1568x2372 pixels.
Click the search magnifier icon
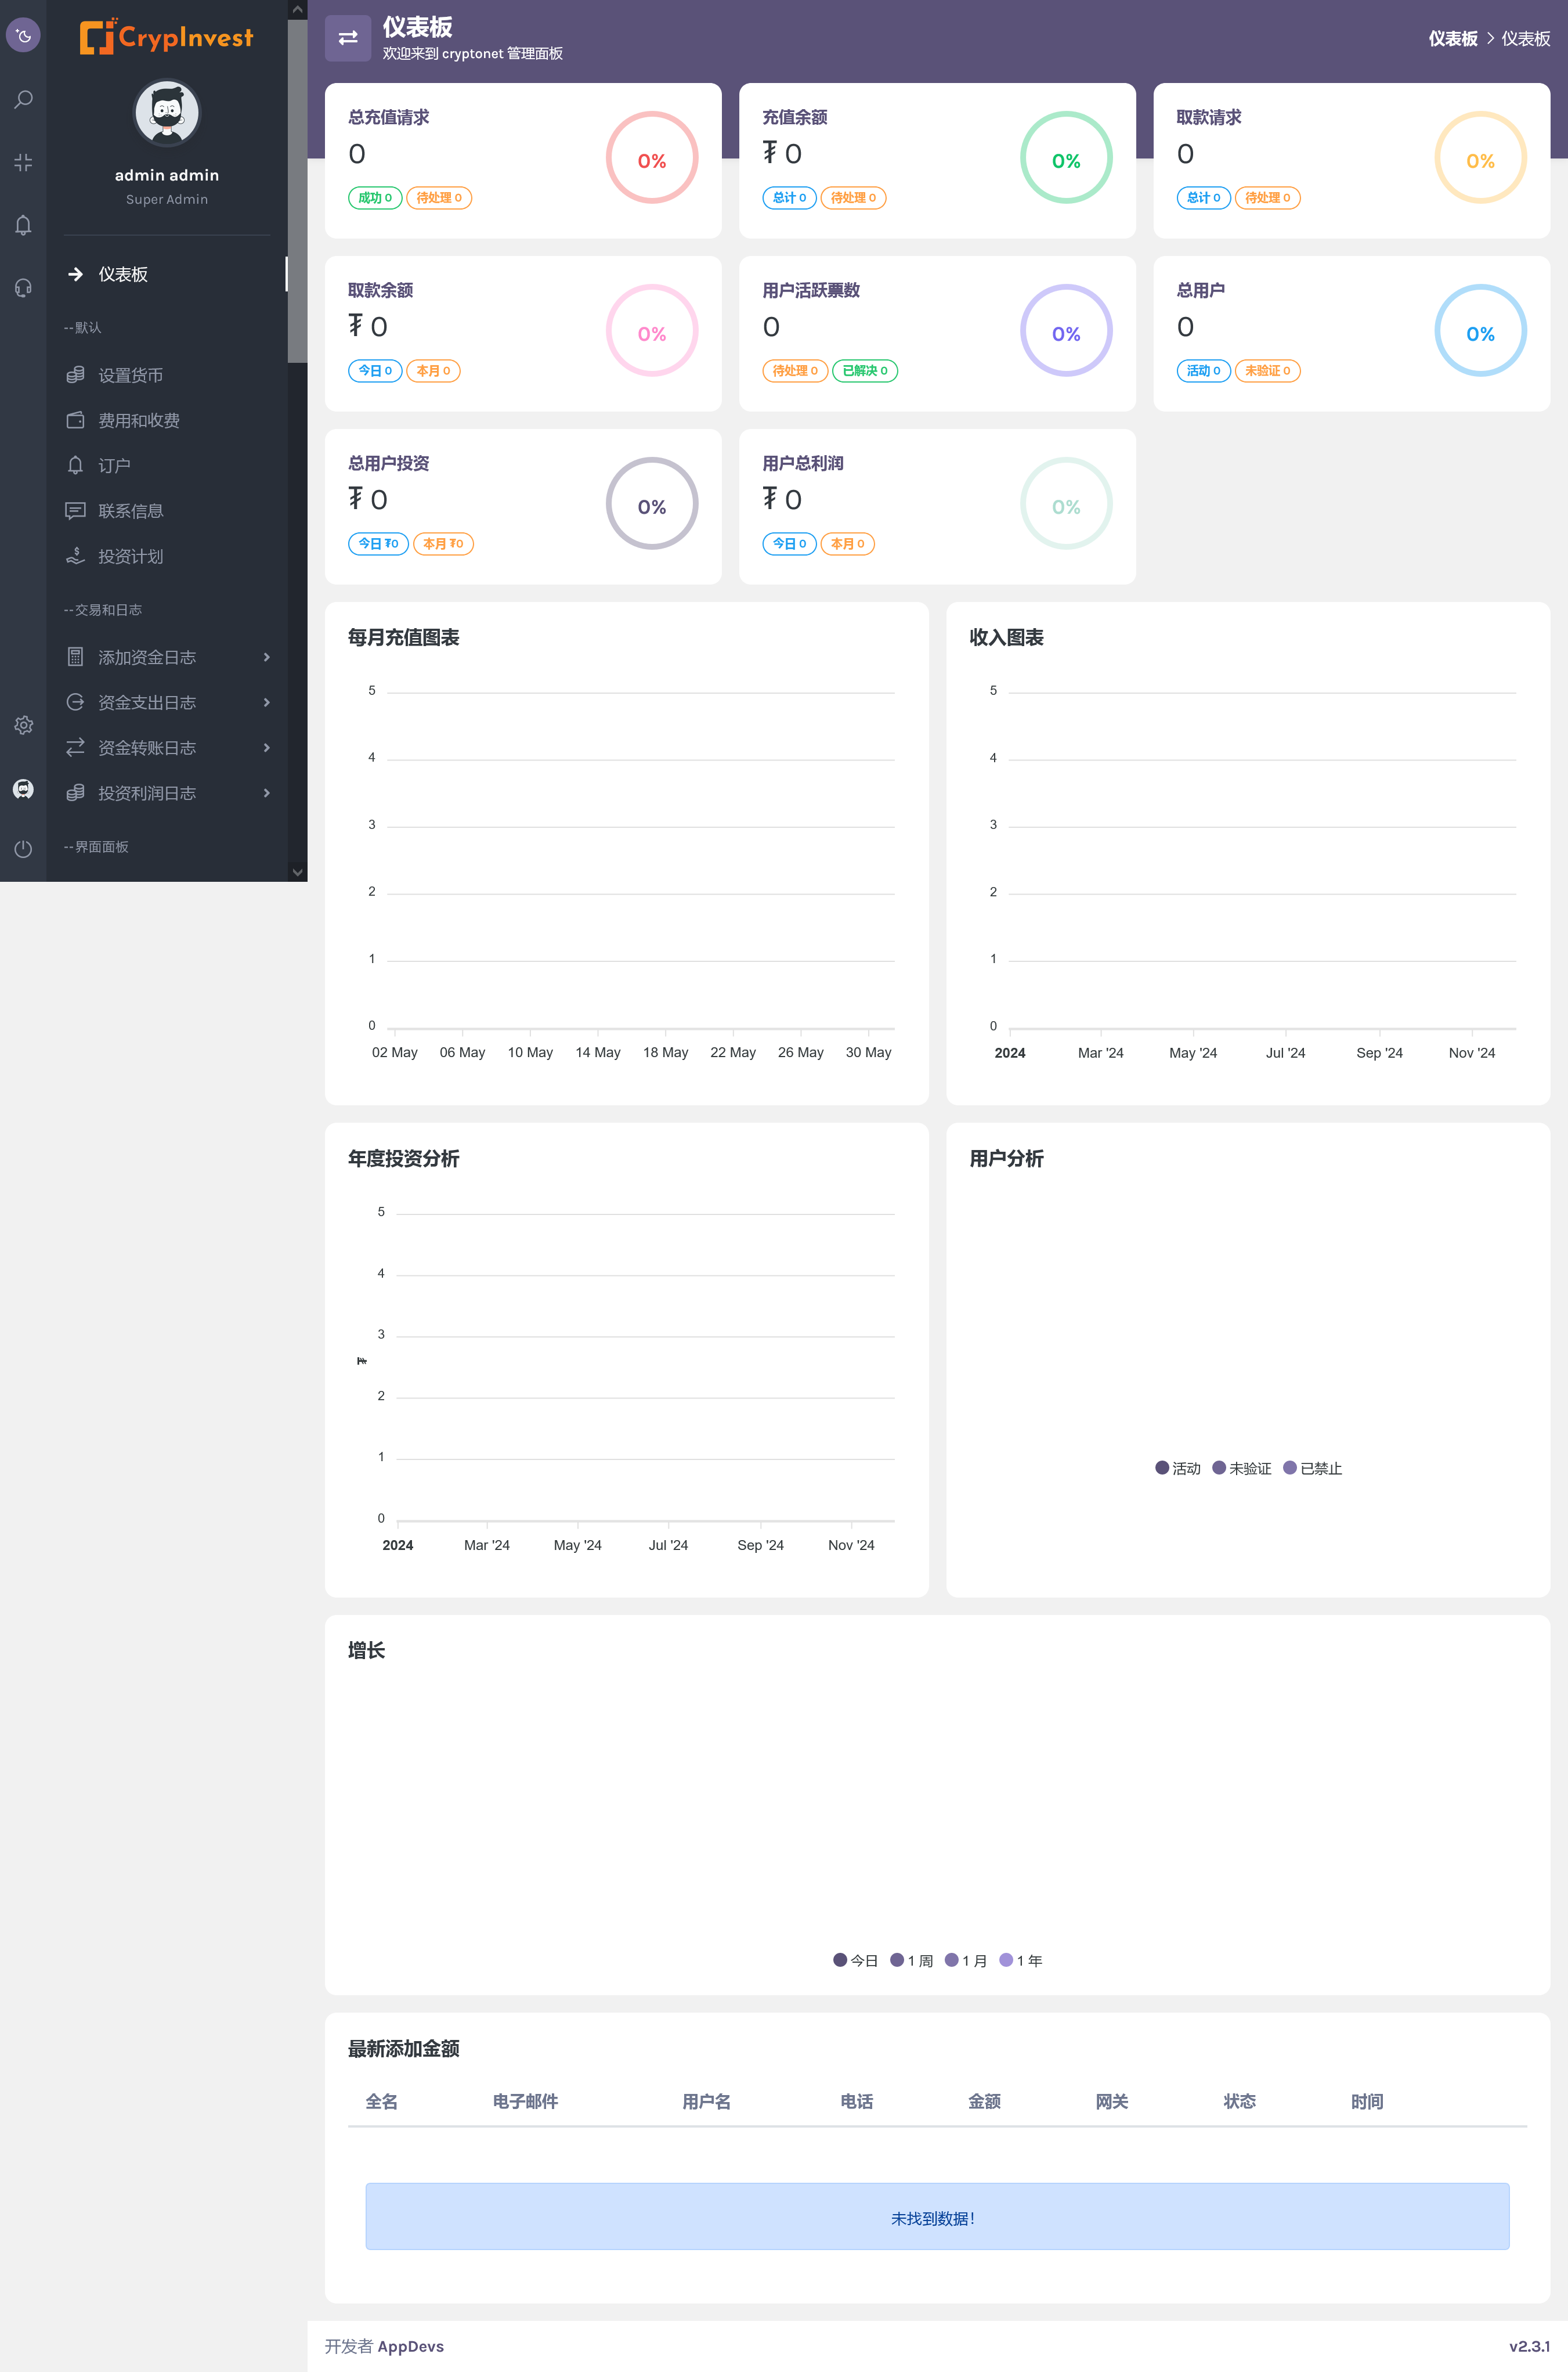[x=23, y=99]
